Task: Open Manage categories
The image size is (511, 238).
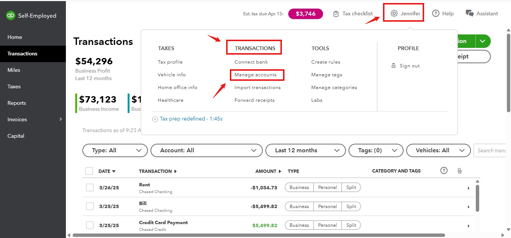Action: click(x=334, y=88)
